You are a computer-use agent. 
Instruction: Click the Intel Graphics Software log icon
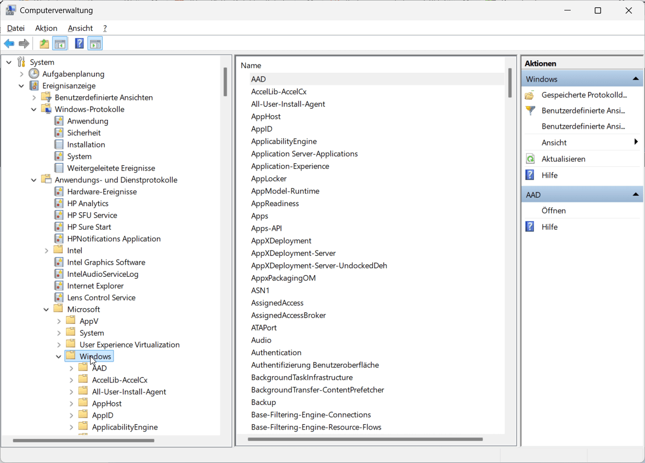click(x=59, y=262)
